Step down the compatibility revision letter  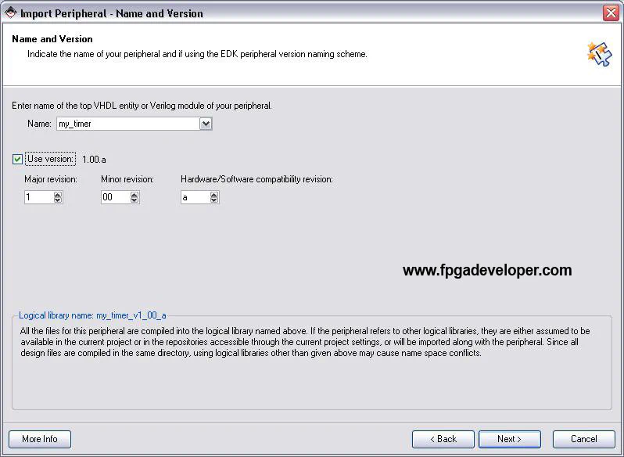214,200
